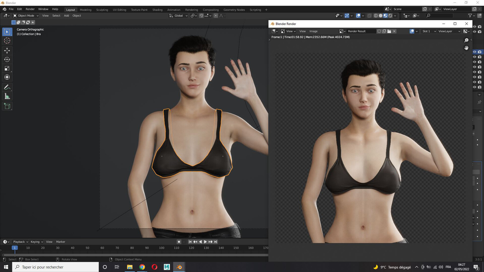Switch to the Sculpting workspace tab

(102, 10)
